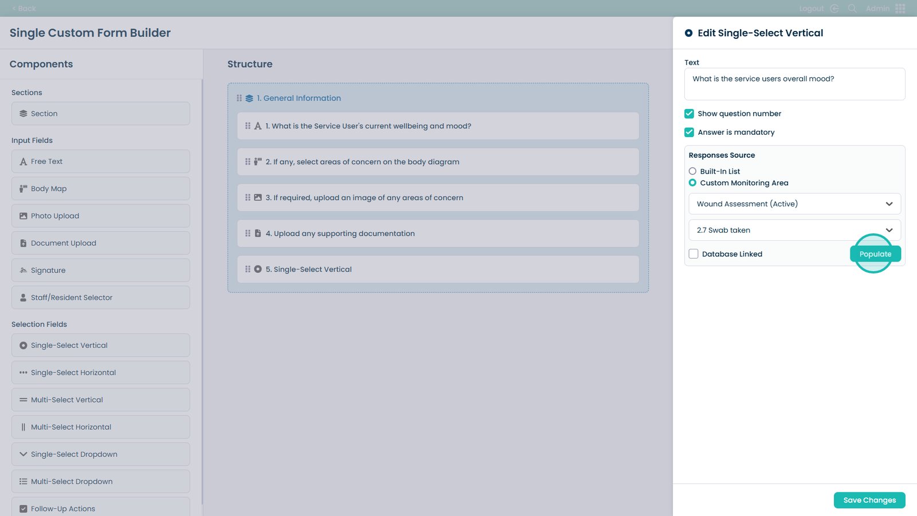Go back using the Back link

pos(23,9)
